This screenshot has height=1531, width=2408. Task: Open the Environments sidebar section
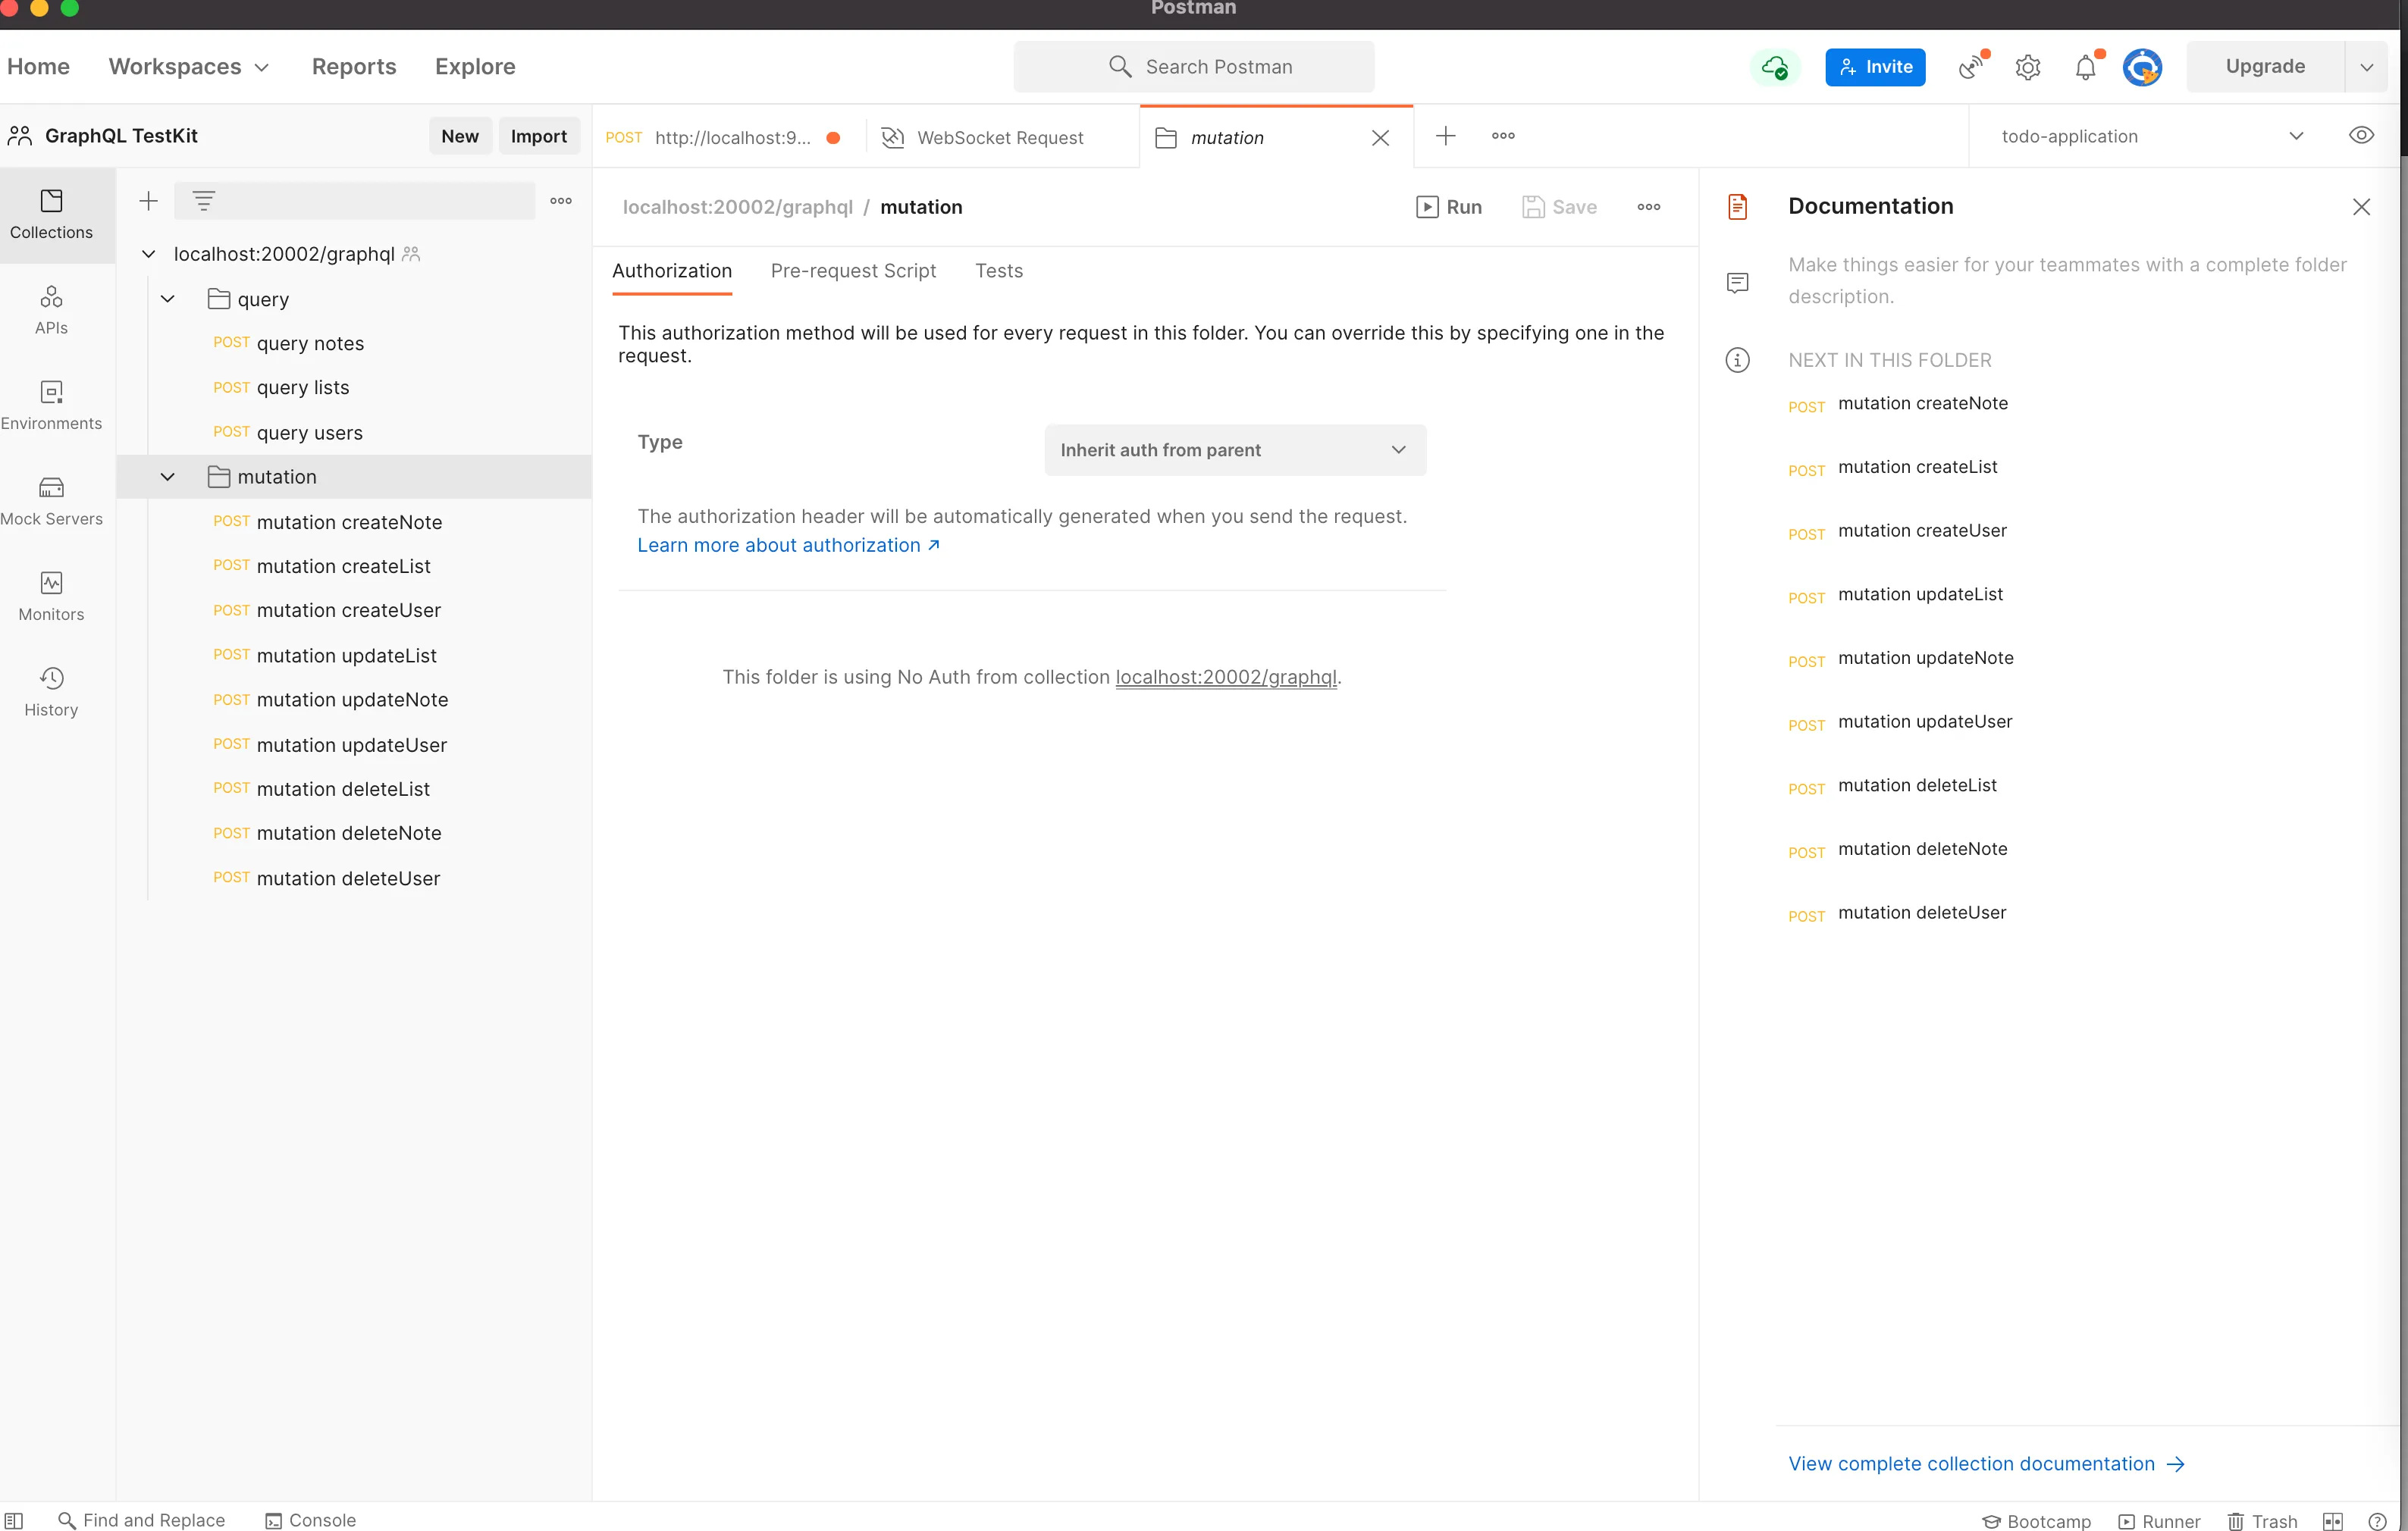pos(51,405)
